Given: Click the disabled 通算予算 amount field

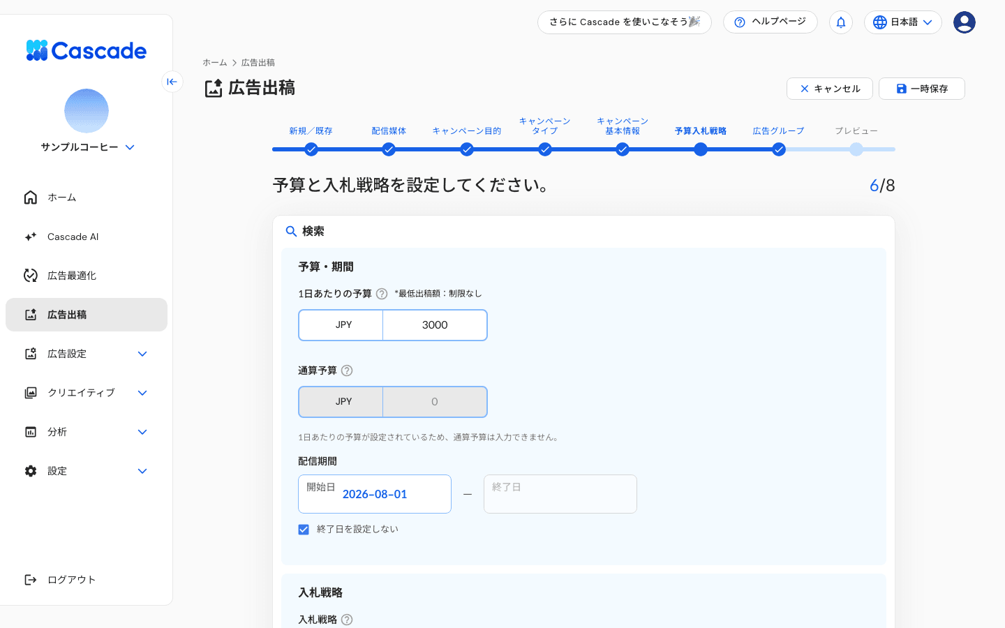Looking at the screenshot, I should coord(435,402).
